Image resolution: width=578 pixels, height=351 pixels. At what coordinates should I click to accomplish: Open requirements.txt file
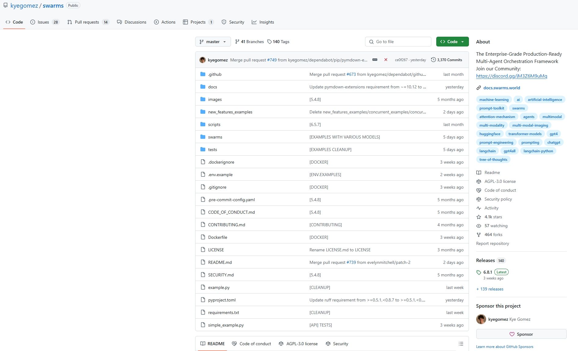(223, 312)
